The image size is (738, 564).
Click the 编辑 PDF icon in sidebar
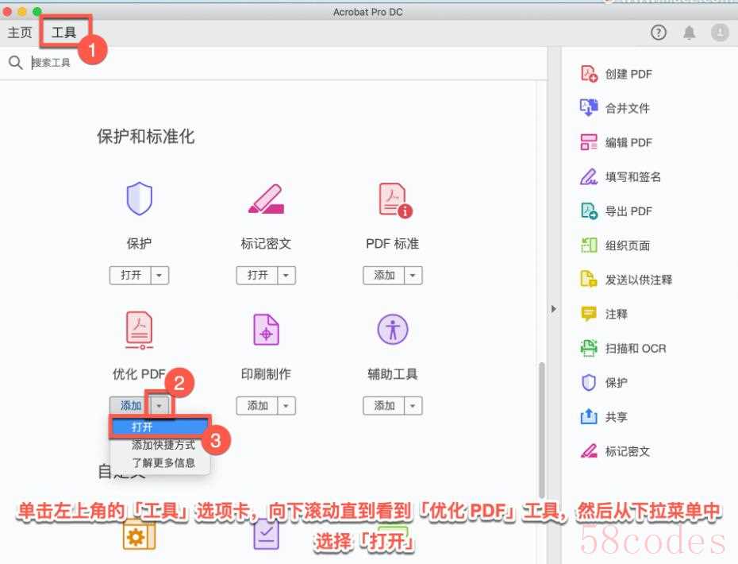[x=589, y=142]
